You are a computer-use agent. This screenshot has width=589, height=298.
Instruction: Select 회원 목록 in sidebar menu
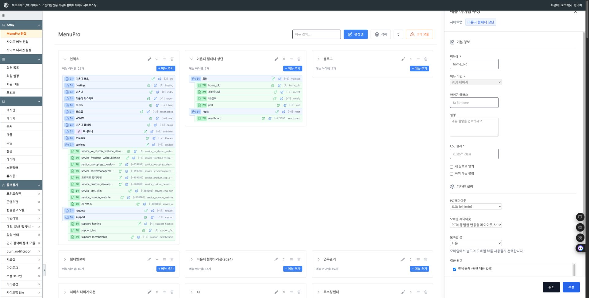point(13,68)
